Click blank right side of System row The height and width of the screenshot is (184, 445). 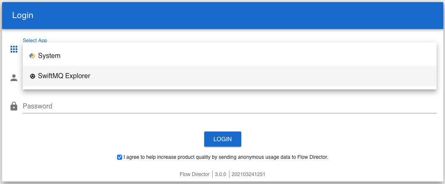point(295,56)
